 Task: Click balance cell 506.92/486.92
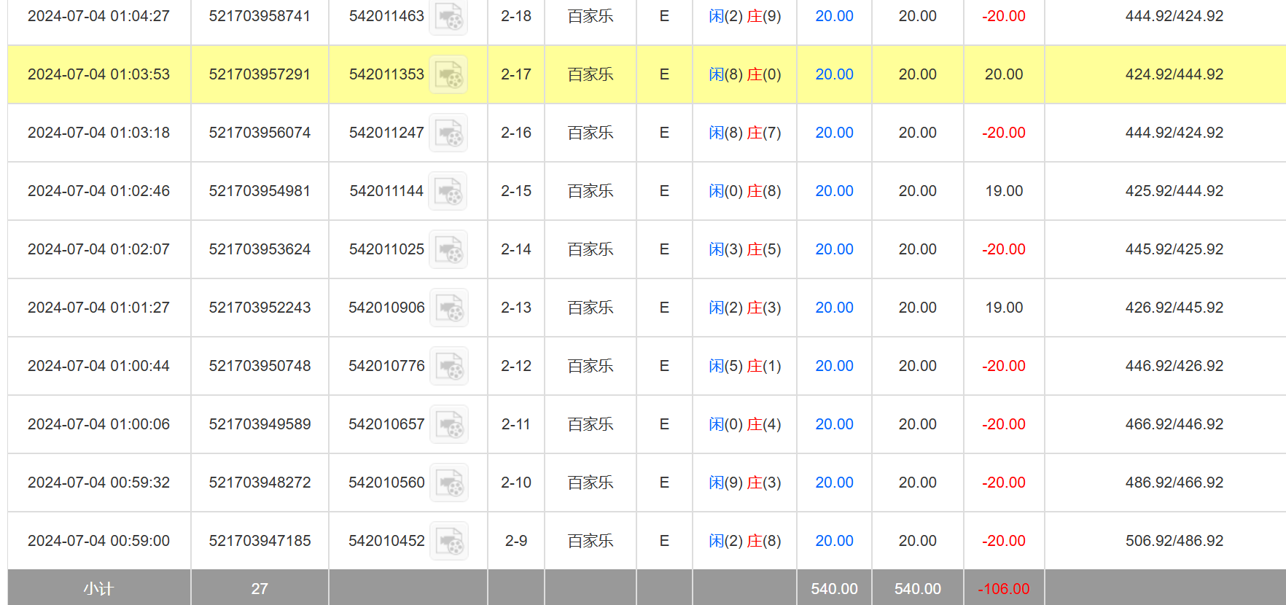point(1174,541)
